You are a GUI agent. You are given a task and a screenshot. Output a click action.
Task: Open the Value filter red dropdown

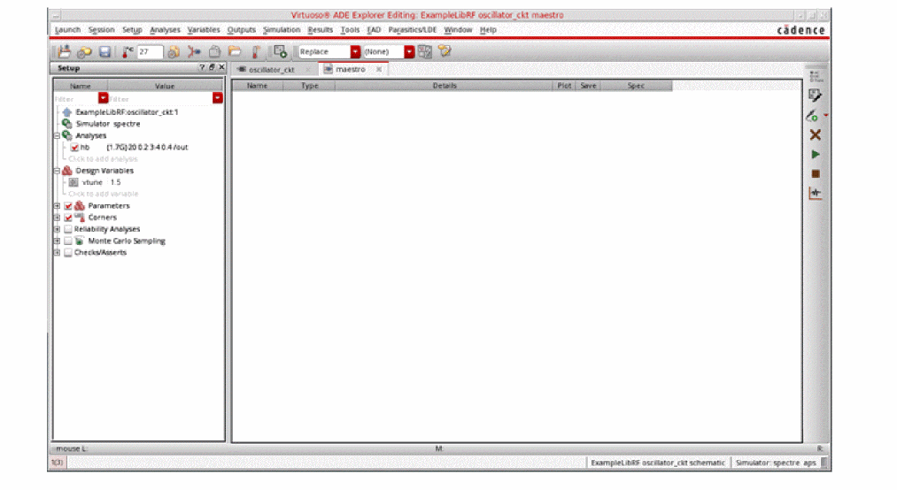217,98
